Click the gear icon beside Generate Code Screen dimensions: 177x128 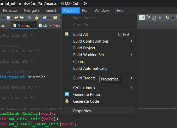pyautogui.click(x=67, y=101)
